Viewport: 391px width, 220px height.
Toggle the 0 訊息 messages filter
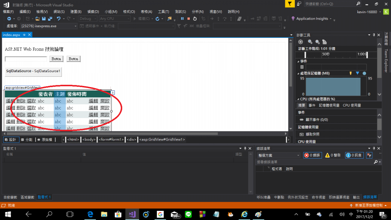point(354,155)
